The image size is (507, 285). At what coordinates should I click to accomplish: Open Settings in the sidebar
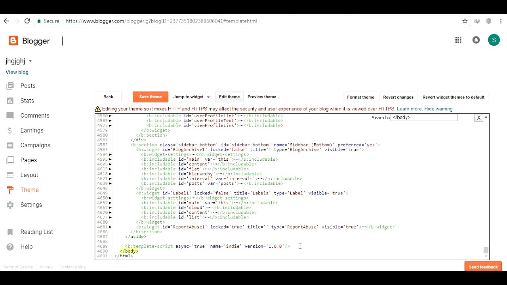(x=31, y=205)
